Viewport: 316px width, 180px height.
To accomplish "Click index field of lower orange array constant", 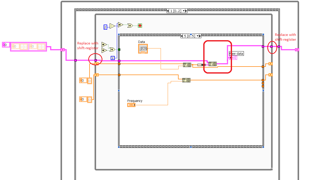I will (84, 99).
